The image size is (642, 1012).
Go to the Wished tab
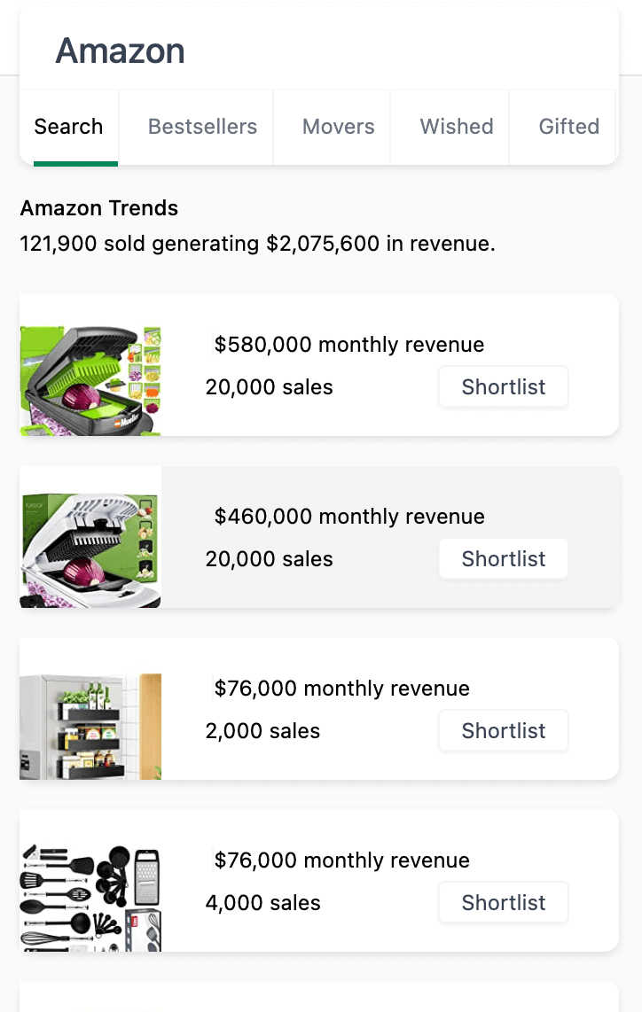pos(456,127)
